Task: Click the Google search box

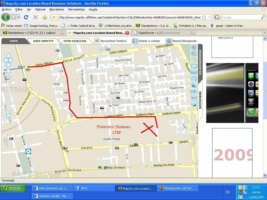Action: [241, 17]
